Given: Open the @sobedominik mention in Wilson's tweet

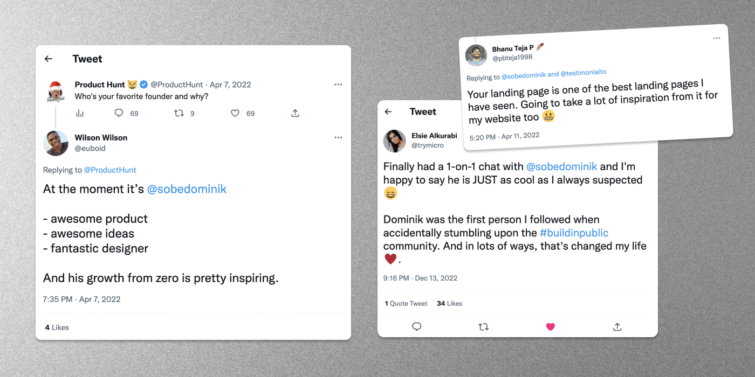Looking at the screenshot, I should tap(187, 189).
